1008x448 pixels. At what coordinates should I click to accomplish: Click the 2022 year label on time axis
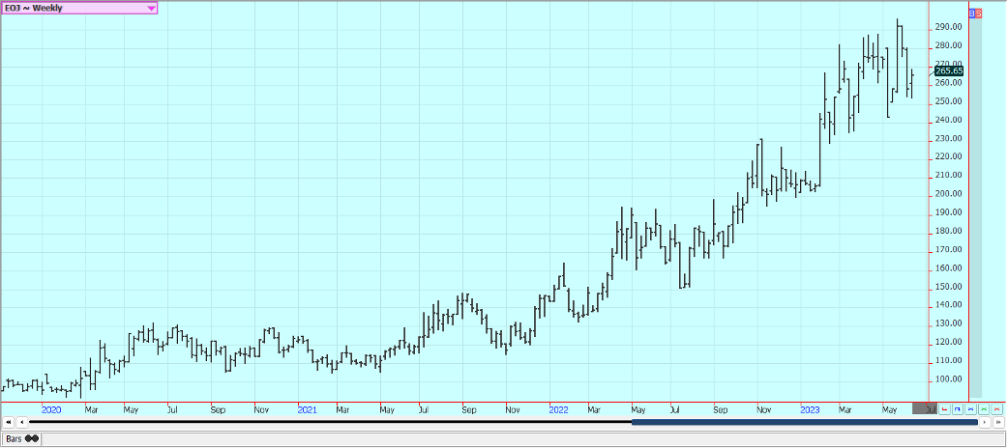click(x=558, y=409)
